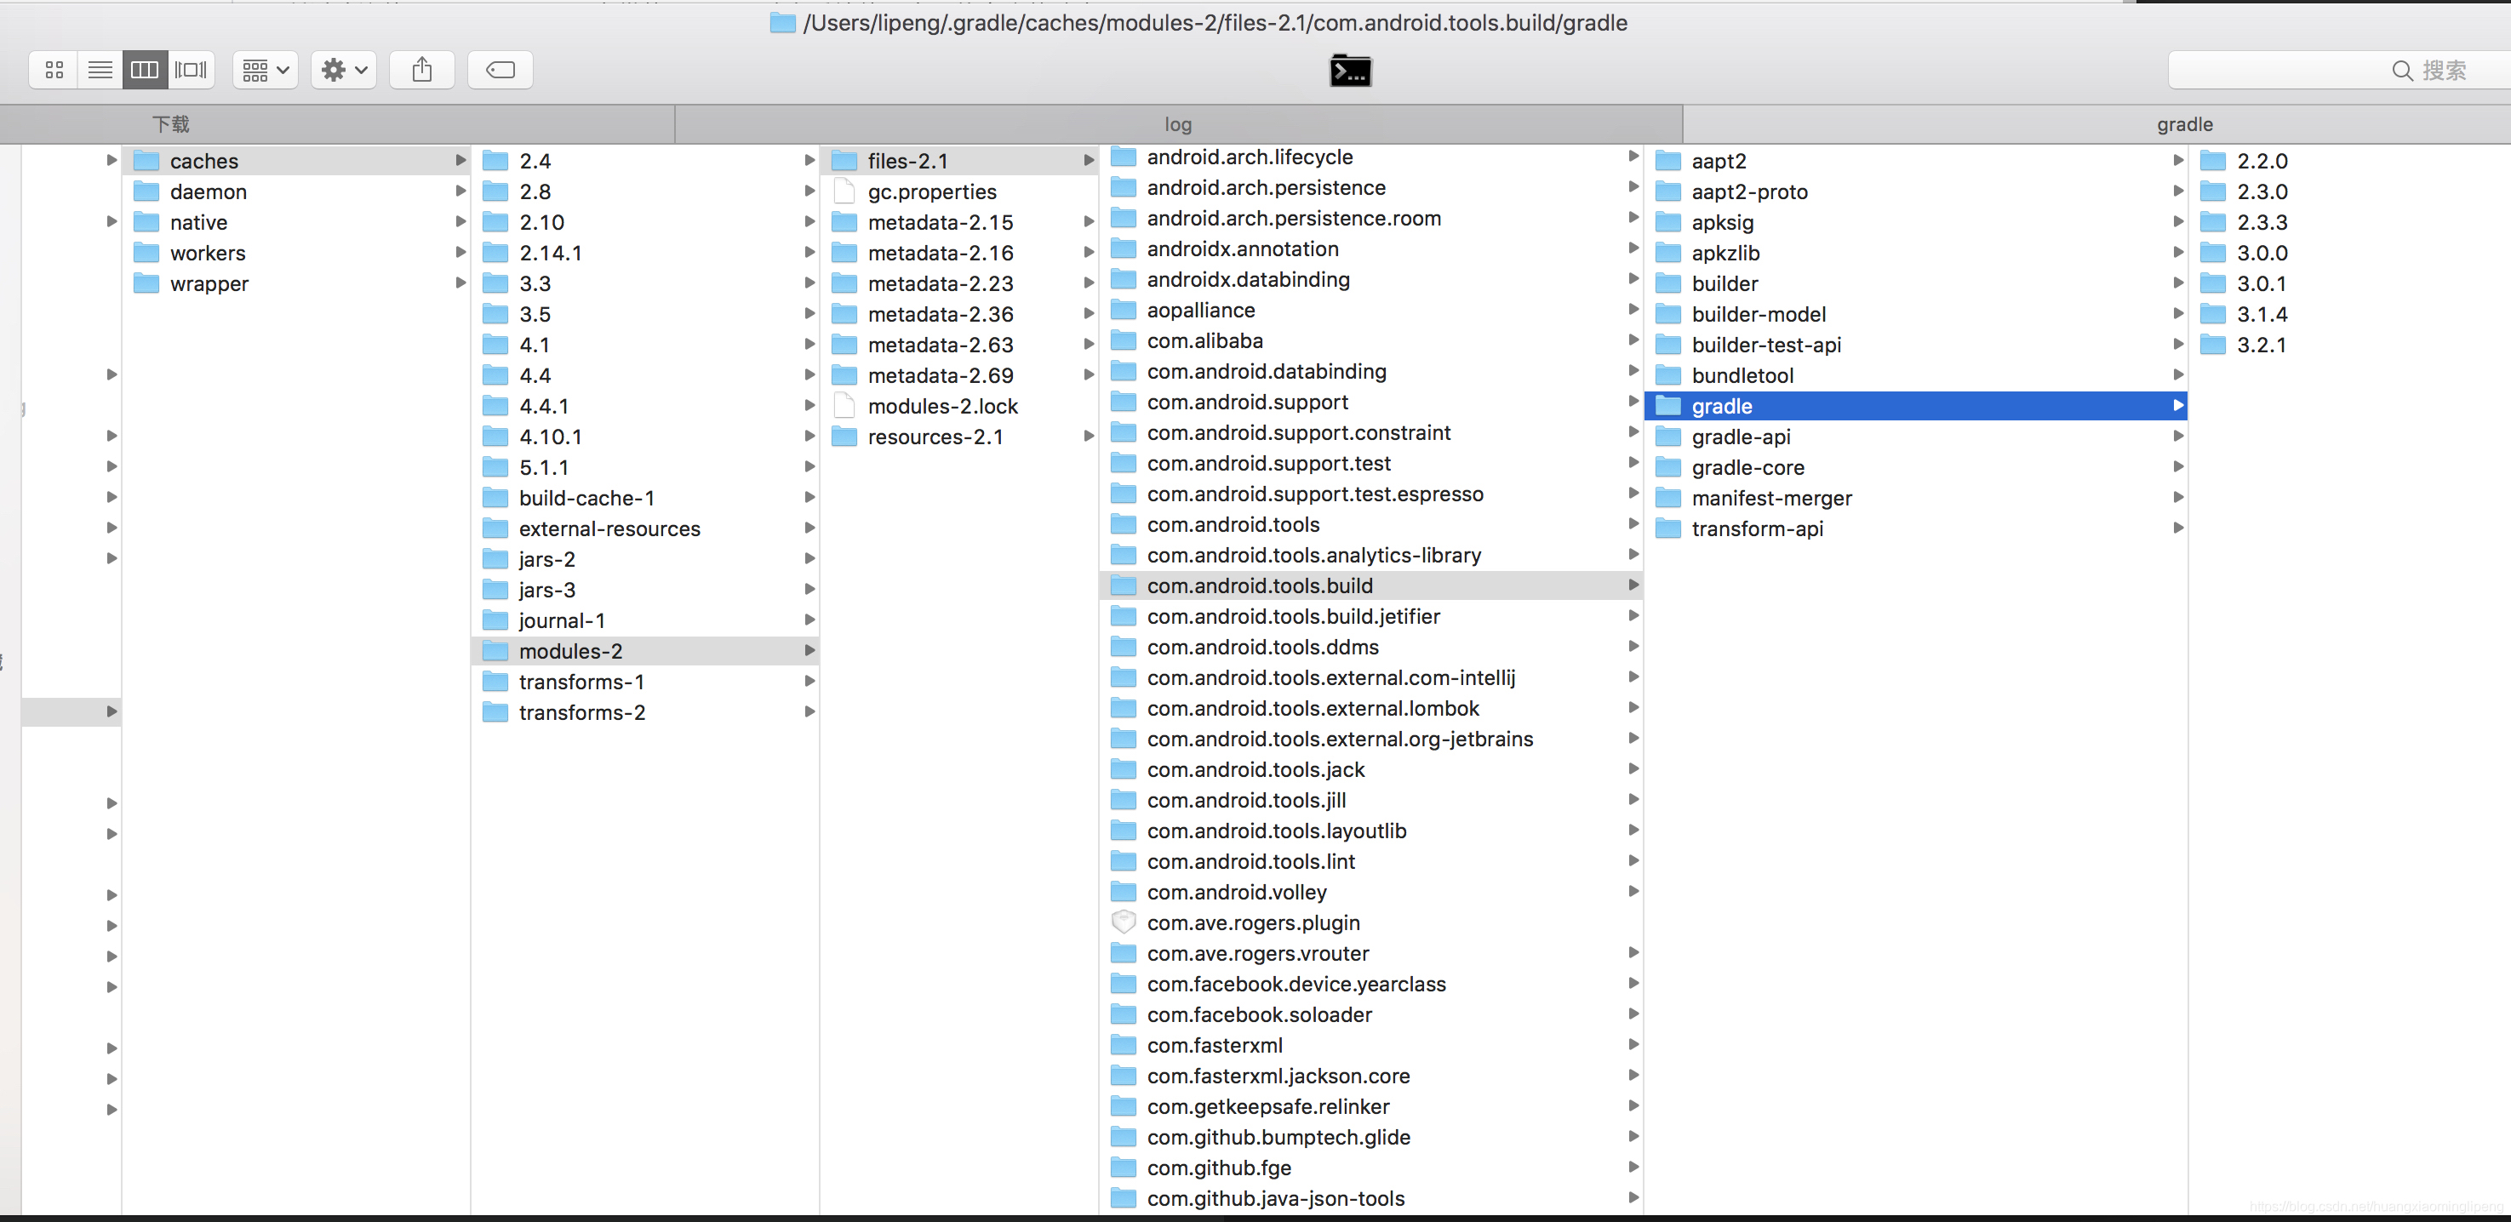Open the action gear menu
Image resolution: width=2511 pixels, height=1222 pixels.
tap(343, 70)
